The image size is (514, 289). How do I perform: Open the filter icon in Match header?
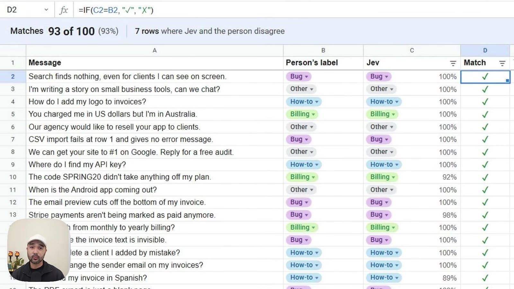click(502, 63)
